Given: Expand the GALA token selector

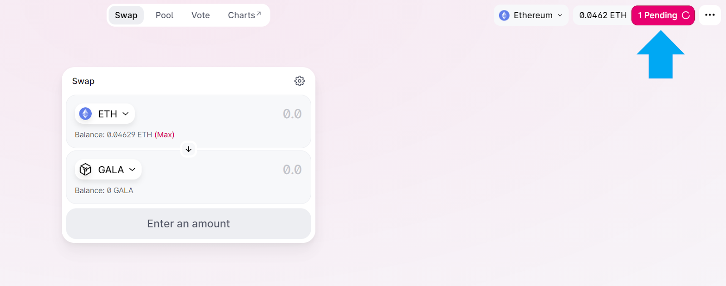Looking at the screenshot, I should click(x=108, y=170).
